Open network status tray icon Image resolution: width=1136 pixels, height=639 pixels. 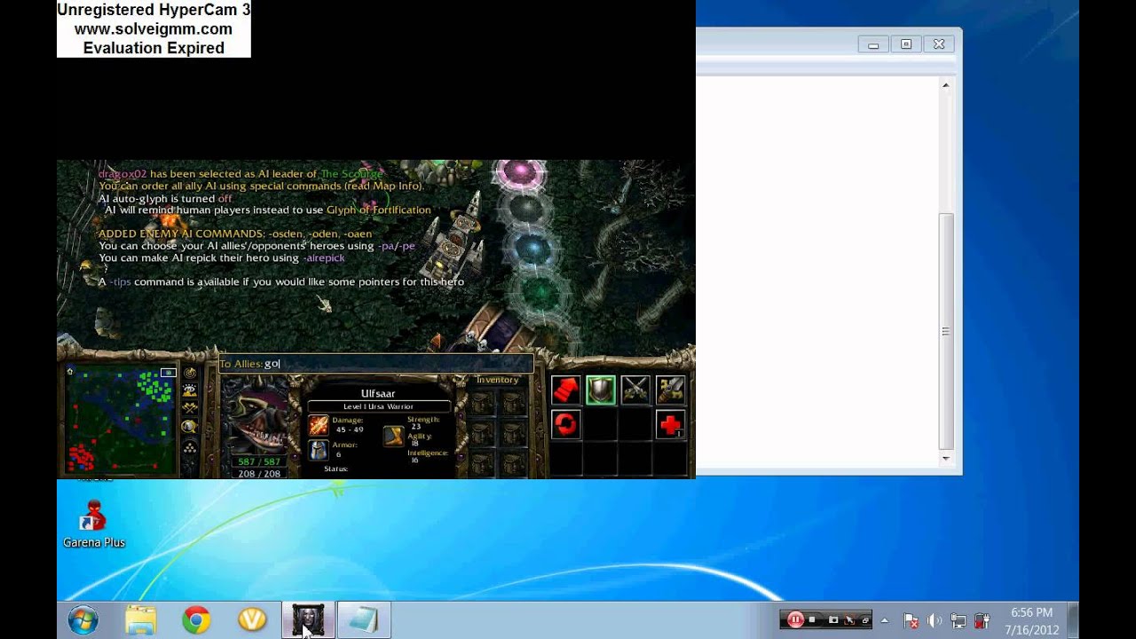(x=958, y=620)
